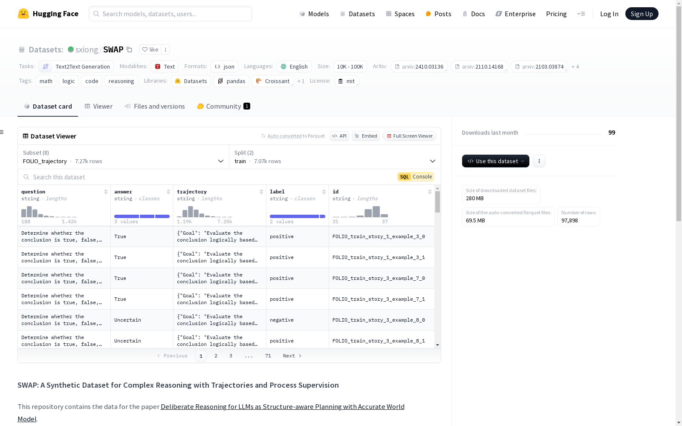Click the Sign Up button
682x426 pixels.
pyautogui.click(x=642, y=14)
